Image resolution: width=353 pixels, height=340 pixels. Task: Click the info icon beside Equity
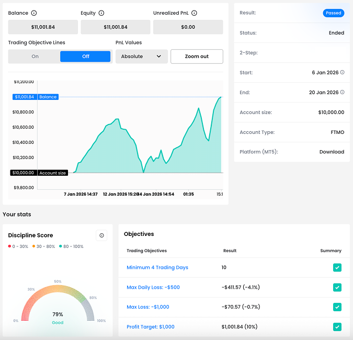click(x=101, y=13)
